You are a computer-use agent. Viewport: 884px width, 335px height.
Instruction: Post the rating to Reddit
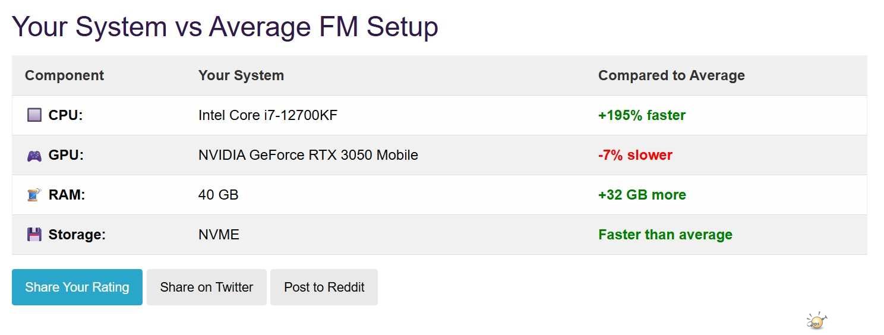click(x=324, y=287)
